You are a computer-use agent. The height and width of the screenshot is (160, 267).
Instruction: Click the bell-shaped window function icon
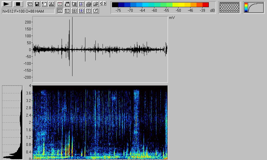[x=51, y=4]
